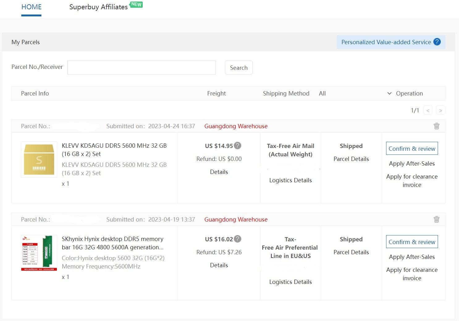The height and width of the screenshot is (321, 459).
Task: Confirm & review the SKhynix parcel
Action: 412,242
